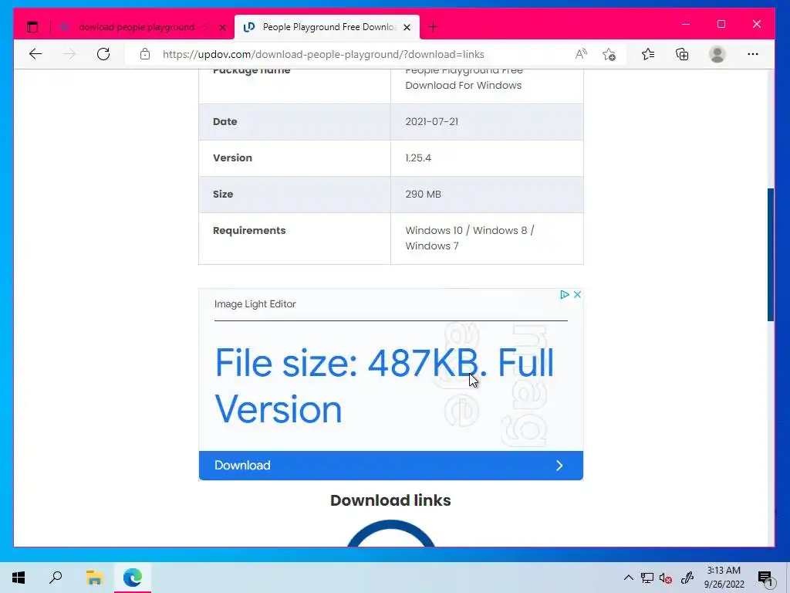Close the People Playground Free Download tab
Viewport: 790px width, 593px height.
(407, 27)
